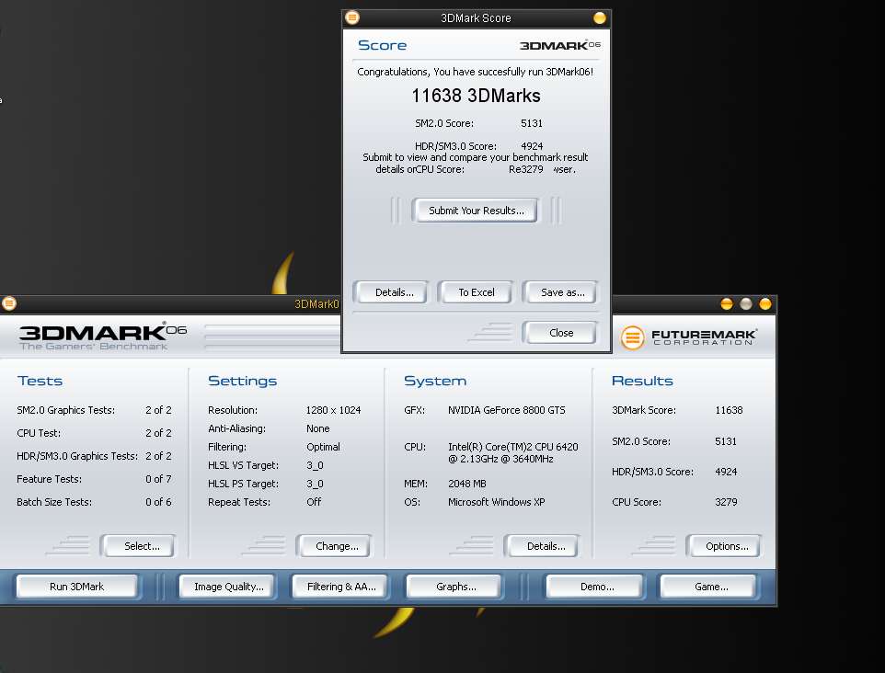This screenshot has width=885, height=673.
Task: Click Intel(R) Core(TM)2 CPU 6420 text
Action: point(513,447)
